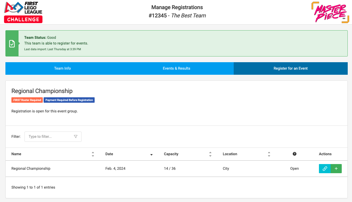Open the Team Info tab
Image resolution: width=352 pixels, height=202 pixels.
point(62,68)
